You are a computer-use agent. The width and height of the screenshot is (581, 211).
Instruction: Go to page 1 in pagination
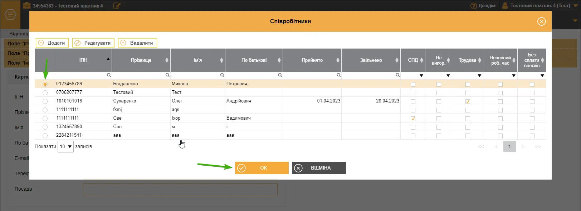(509, 146)
